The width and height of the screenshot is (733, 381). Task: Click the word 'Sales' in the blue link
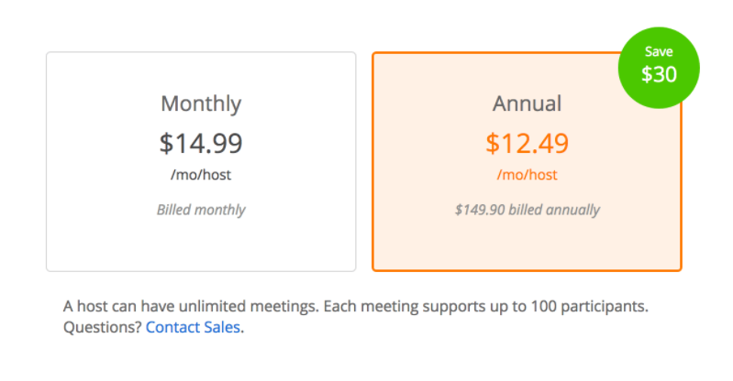point(220,327)
